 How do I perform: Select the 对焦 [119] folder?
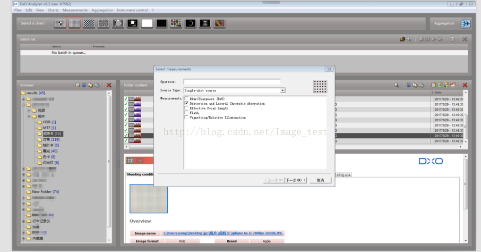[x=51, y=139]
